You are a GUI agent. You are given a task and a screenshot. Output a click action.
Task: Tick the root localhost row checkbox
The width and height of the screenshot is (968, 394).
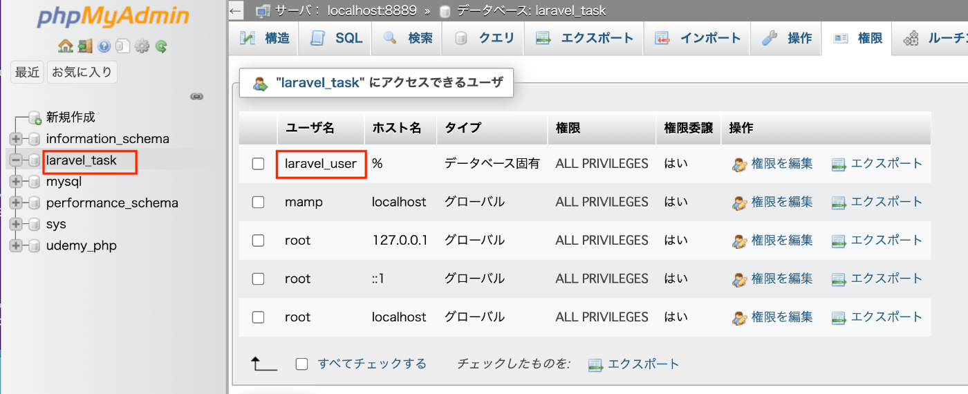point(258,317)
